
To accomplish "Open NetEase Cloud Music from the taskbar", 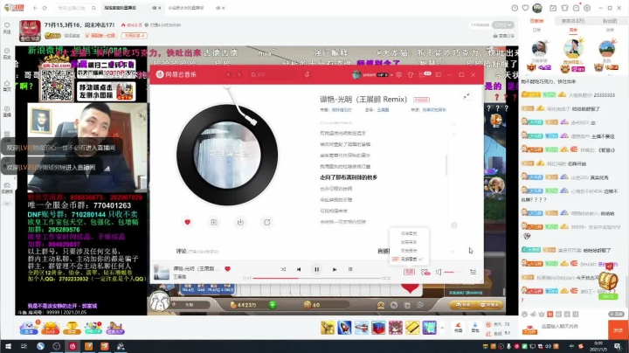I will click(73, 346).
